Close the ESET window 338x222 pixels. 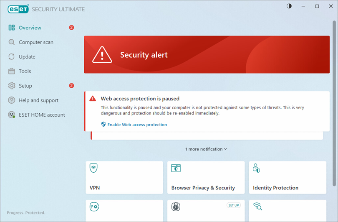pos(331,6)
